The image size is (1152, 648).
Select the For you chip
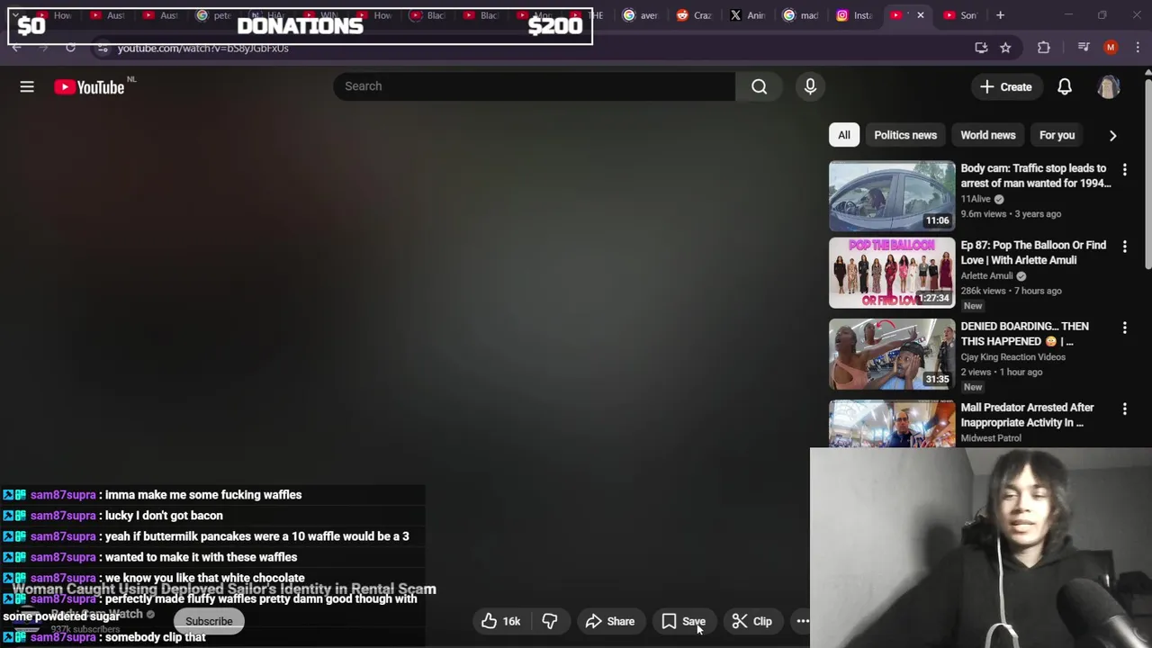(x=1057, y=135)
